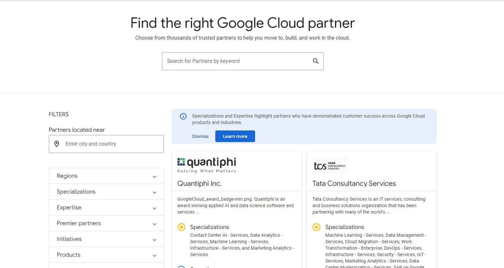Expand the Products filter

106,255
